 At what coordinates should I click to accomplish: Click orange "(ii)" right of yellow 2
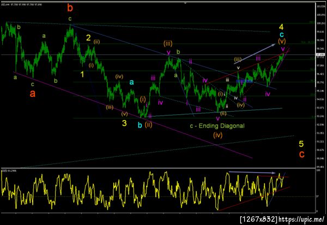tap(96, 42)
